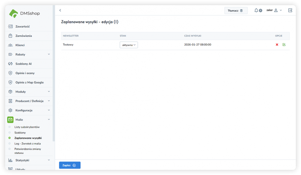Select Log - Zwrotek z maila item

click(x=27, y=143)
